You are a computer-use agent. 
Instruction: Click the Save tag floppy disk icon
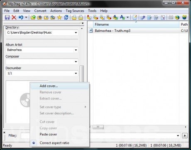[x=7, y=17]
